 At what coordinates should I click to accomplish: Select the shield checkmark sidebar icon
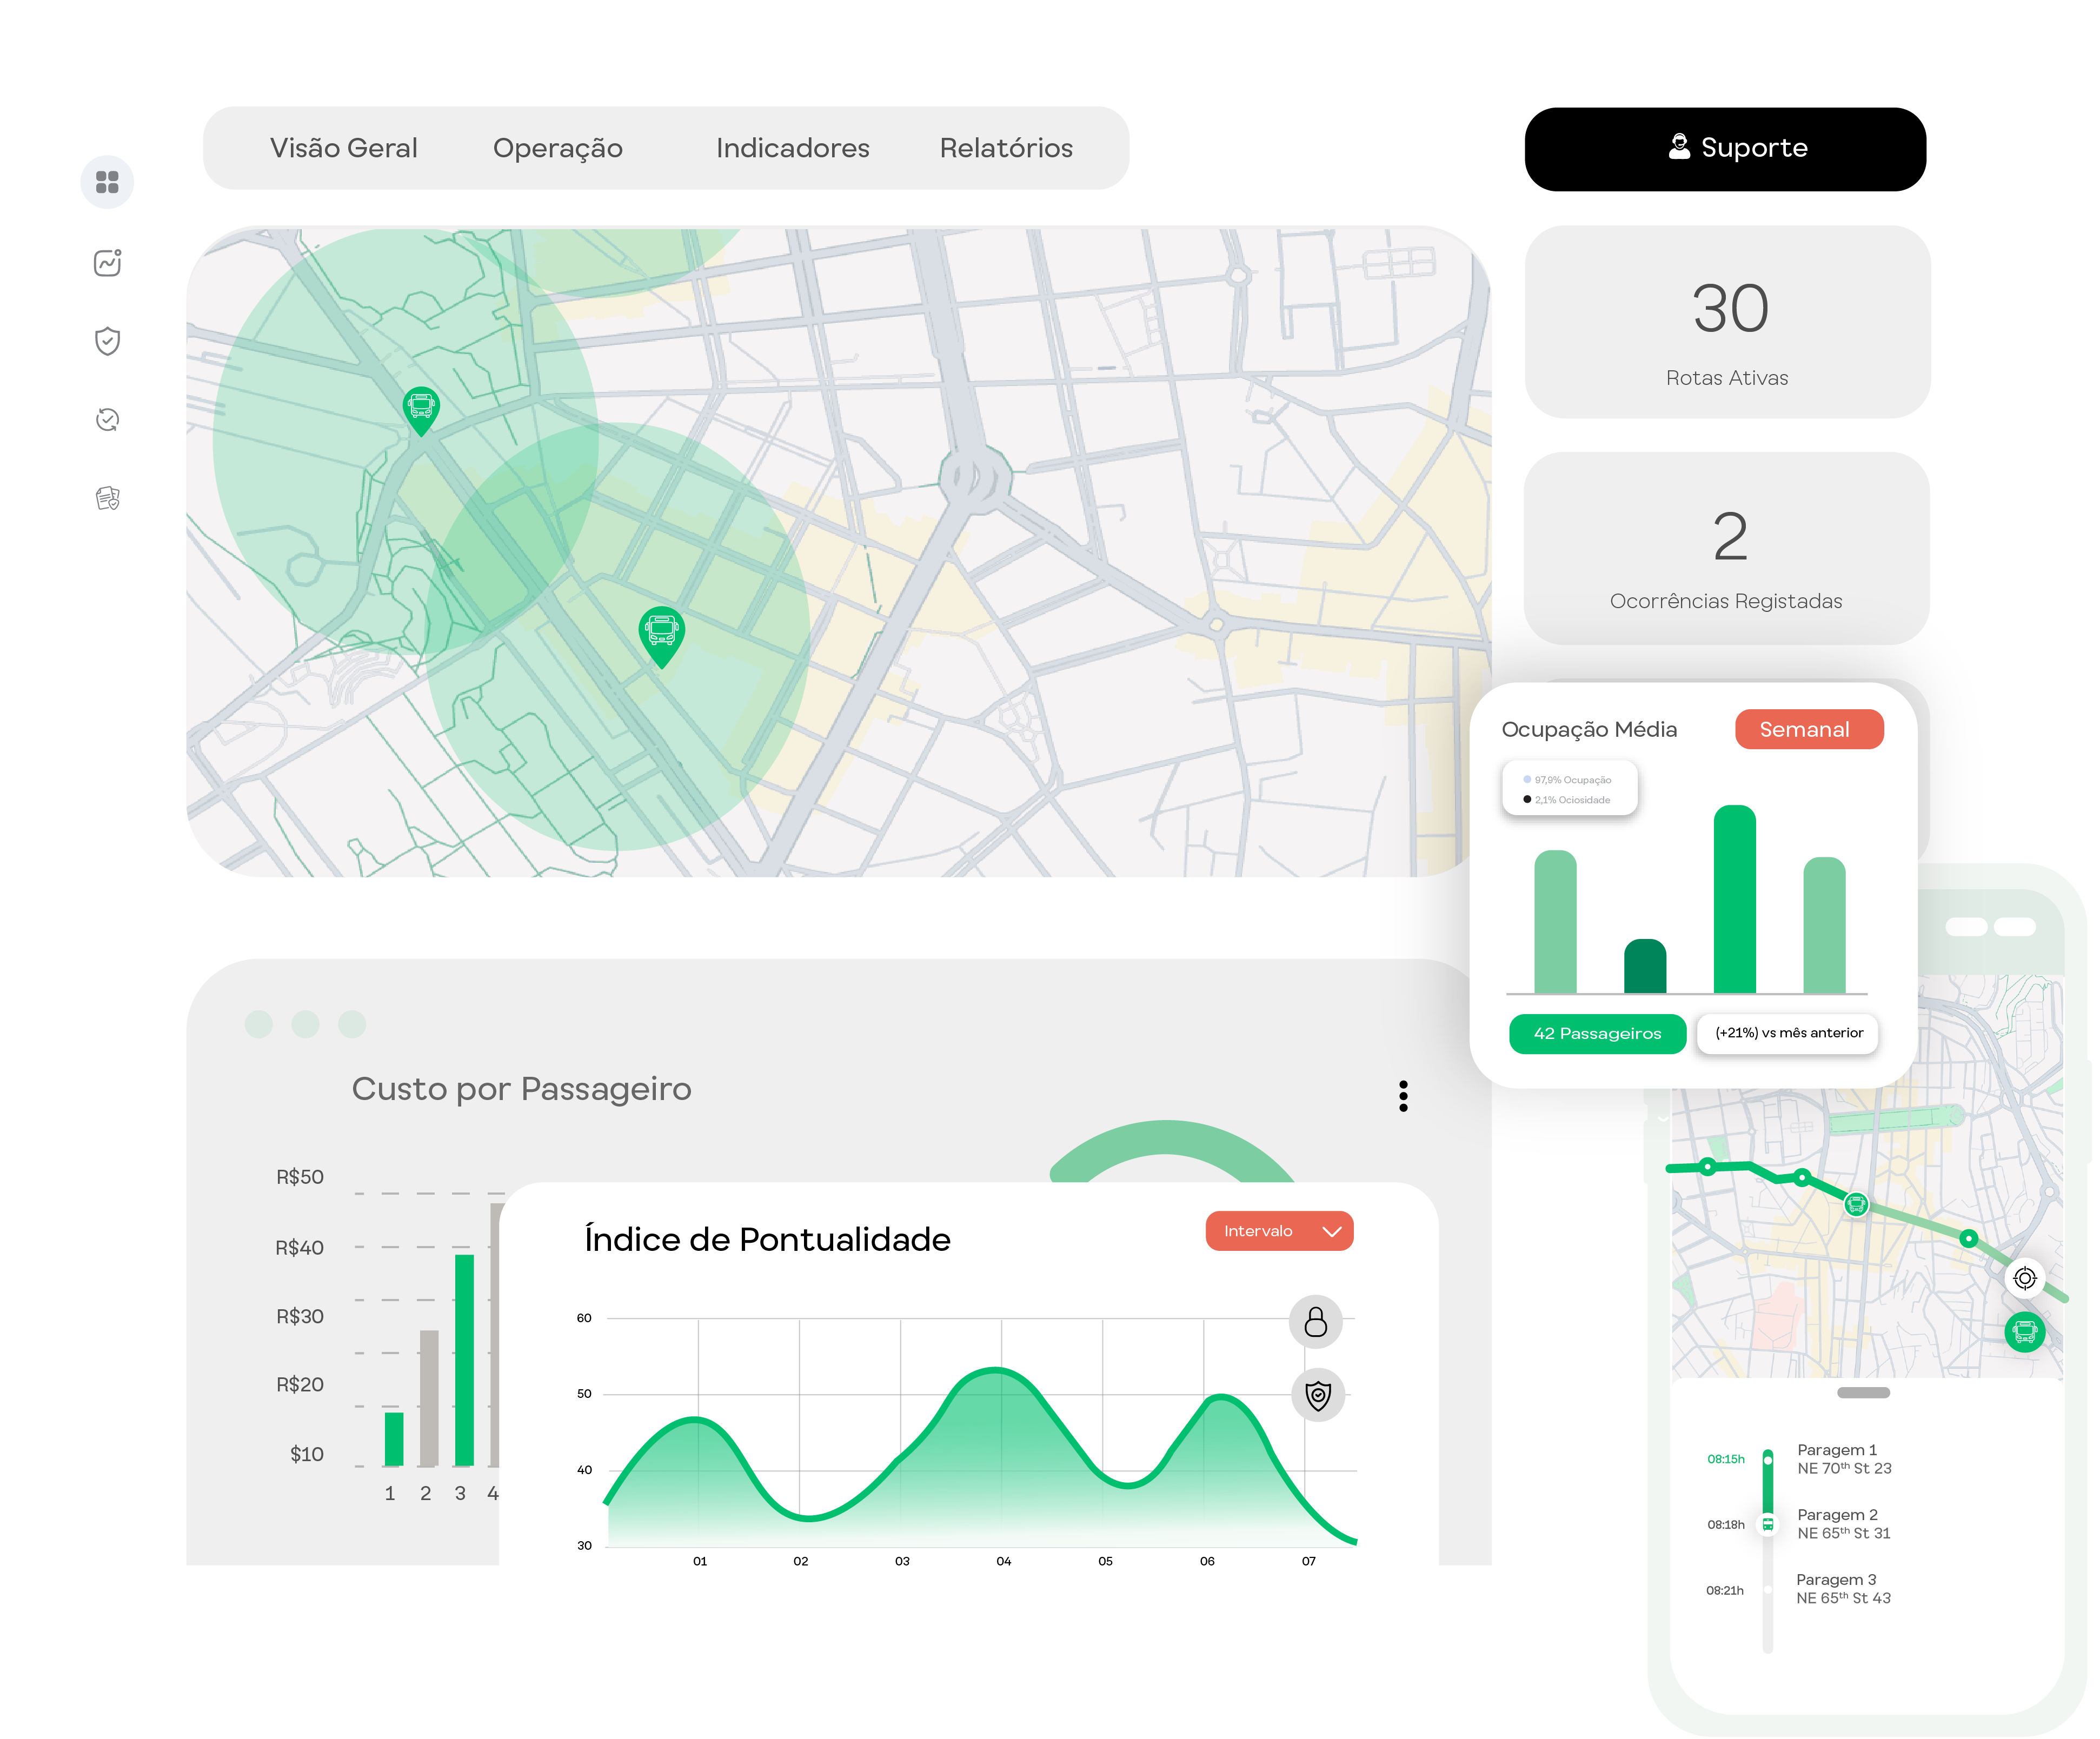coord(107,341)
